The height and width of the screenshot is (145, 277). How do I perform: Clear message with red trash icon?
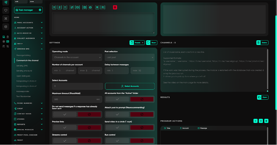tap(115, 7)
